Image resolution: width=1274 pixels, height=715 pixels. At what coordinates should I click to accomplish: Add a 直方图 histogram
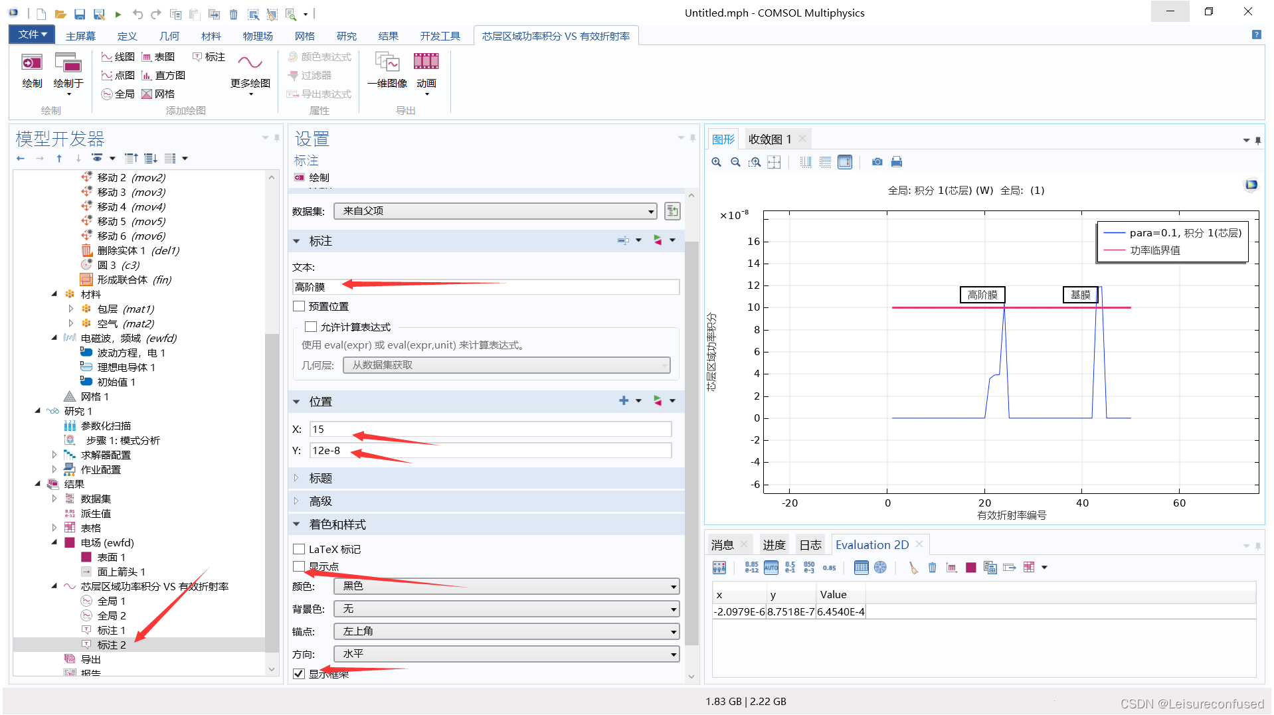[x=163, y=76]
